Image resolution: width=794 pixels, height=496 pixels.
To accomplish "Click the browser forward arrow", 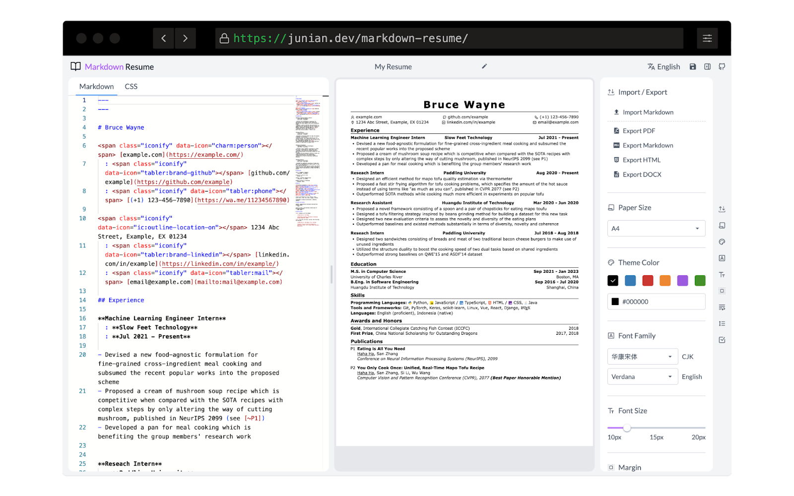I will click(x=185, y=38).
